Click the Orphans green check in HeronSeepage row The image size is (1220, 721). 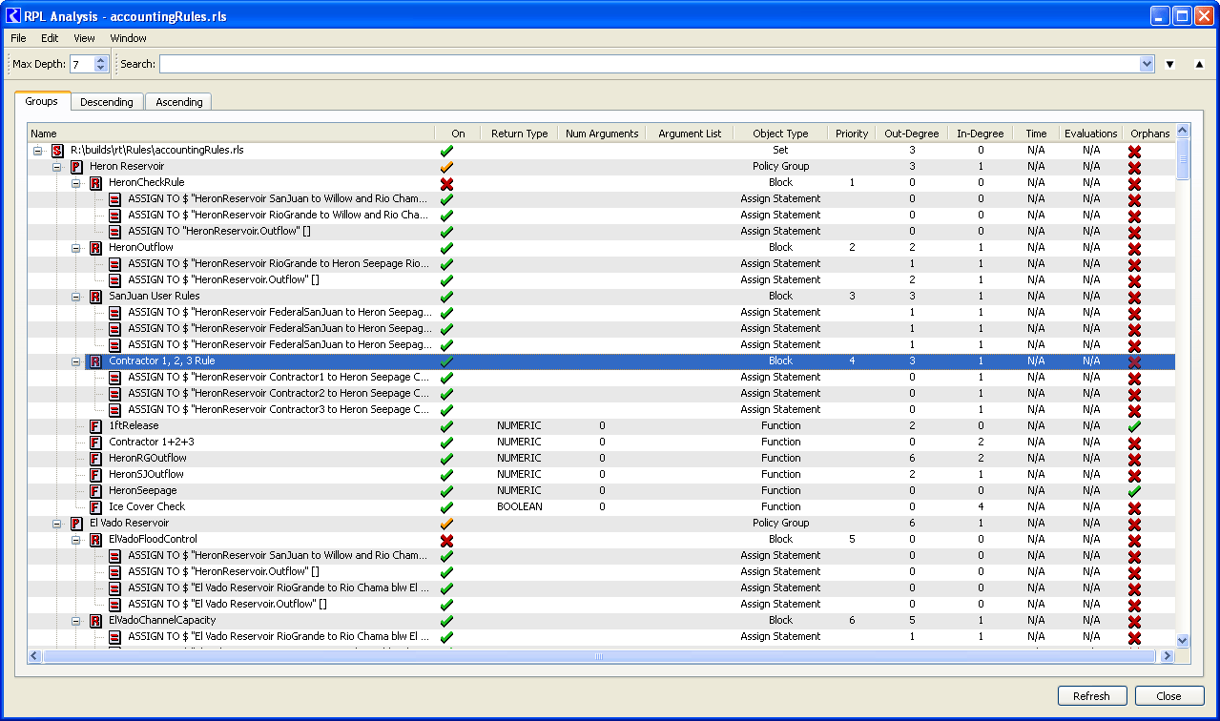(1134, 491)
